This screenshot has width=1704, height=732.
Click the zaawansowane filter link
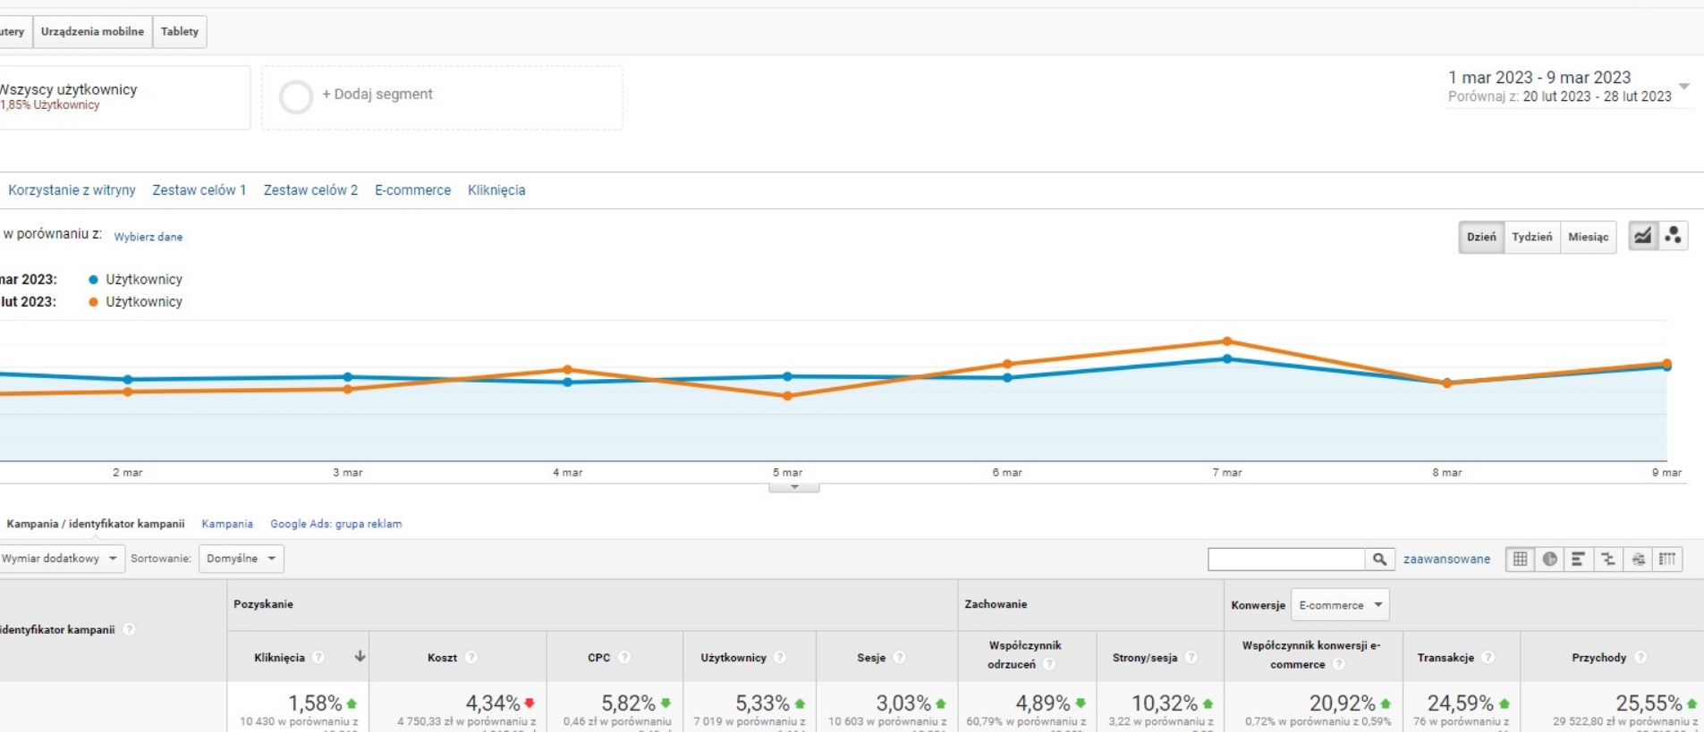(x=1446, y=560)
